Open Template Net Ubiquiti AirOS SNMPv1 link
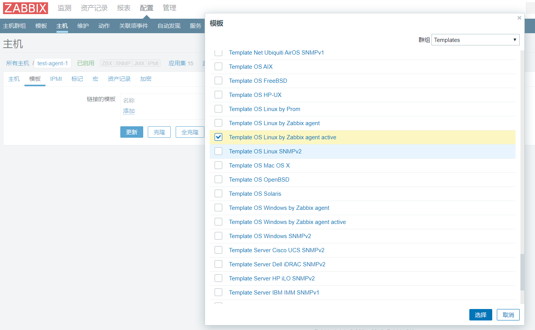The width and height of the screenshot is (535, 330). pyautogui.click(x=276, y=53)
